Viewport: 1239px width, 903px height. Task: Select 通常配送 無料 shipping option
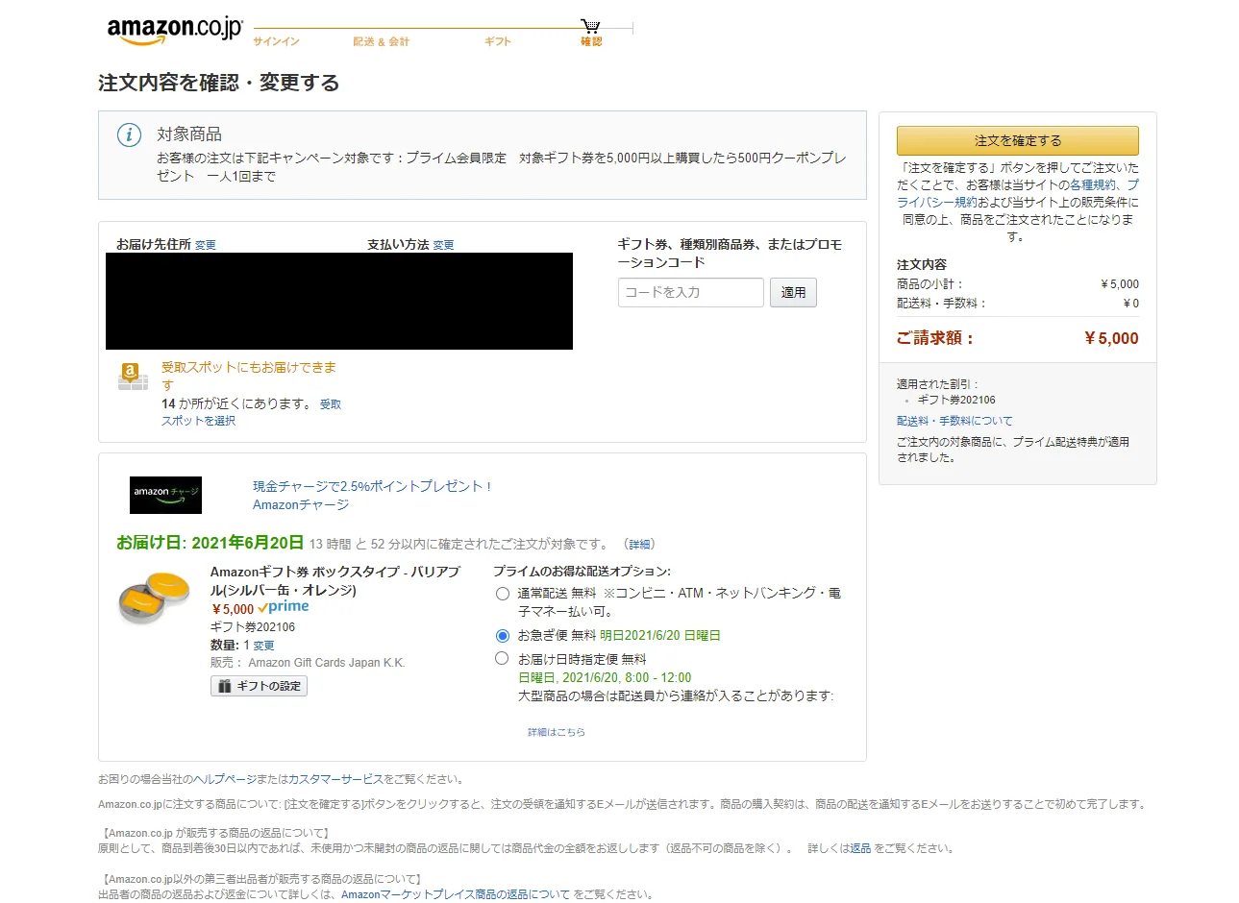coord(502,594)
